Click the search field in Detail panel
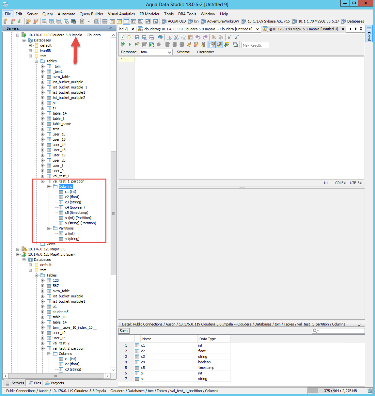 click(x=338, y=331)
